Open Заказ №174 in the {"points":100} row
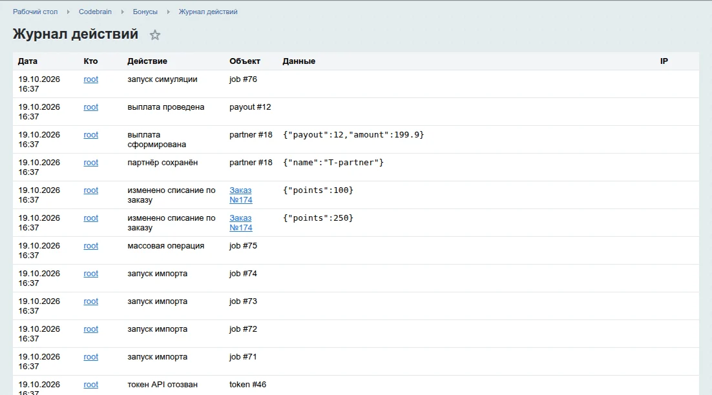The width and height of the screenshot is (712, 395). 240,195
